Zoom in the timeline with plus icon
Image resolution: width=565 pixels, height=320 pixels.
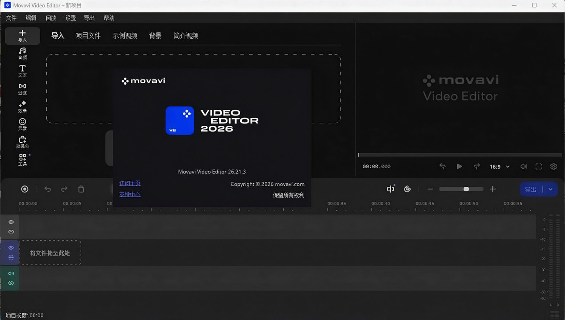click(493, 189)
